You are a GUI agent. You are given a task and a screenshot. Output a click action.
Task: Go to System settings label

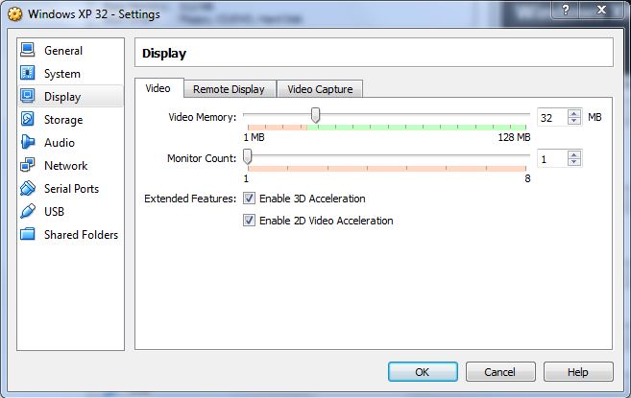point(62,74)
